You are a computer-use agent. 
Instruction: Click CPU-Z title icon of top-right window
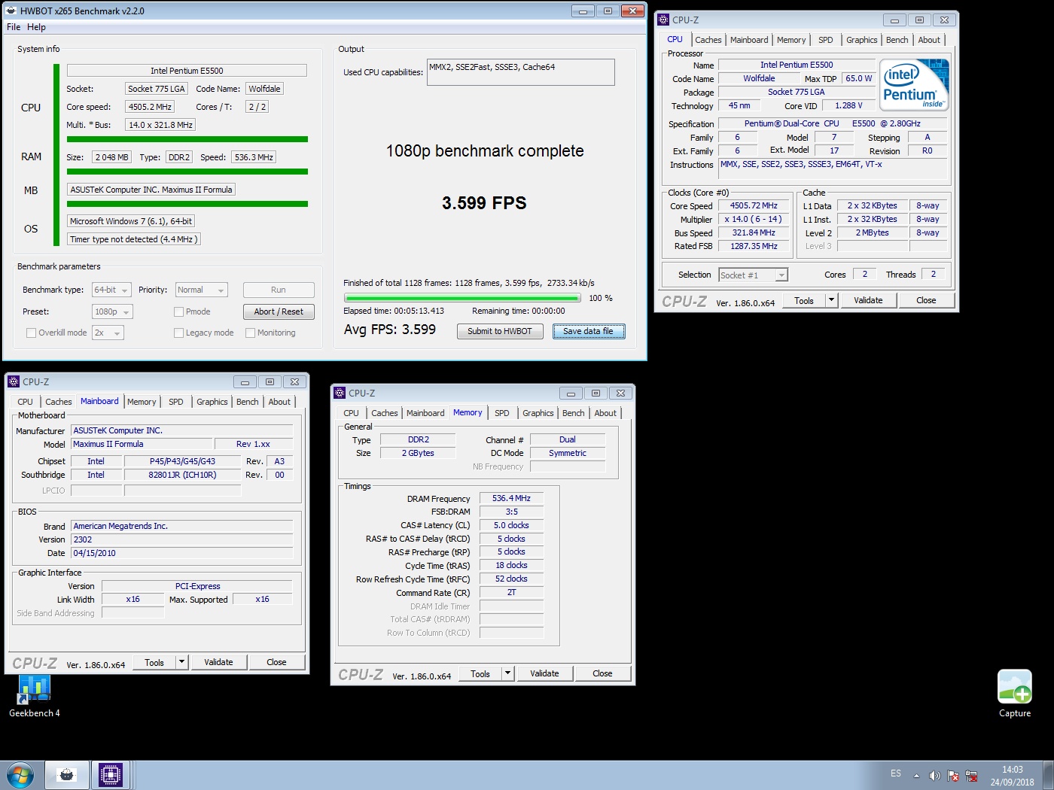click(663, 20)
